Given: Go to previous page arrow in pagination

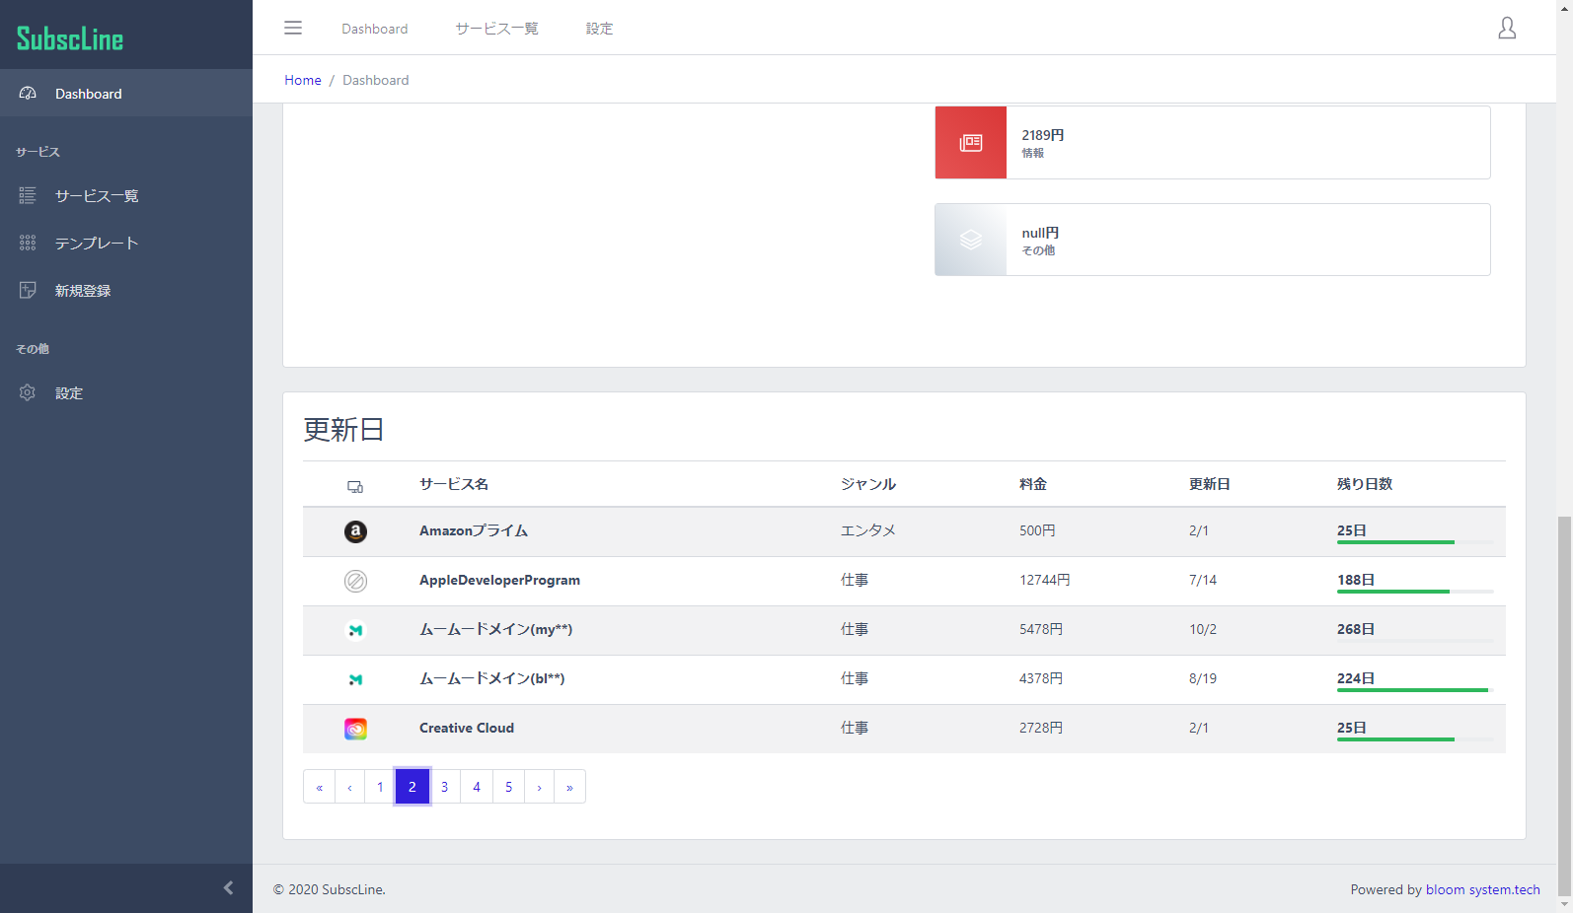Looking at the screenshot, I should tap(349, 787).
